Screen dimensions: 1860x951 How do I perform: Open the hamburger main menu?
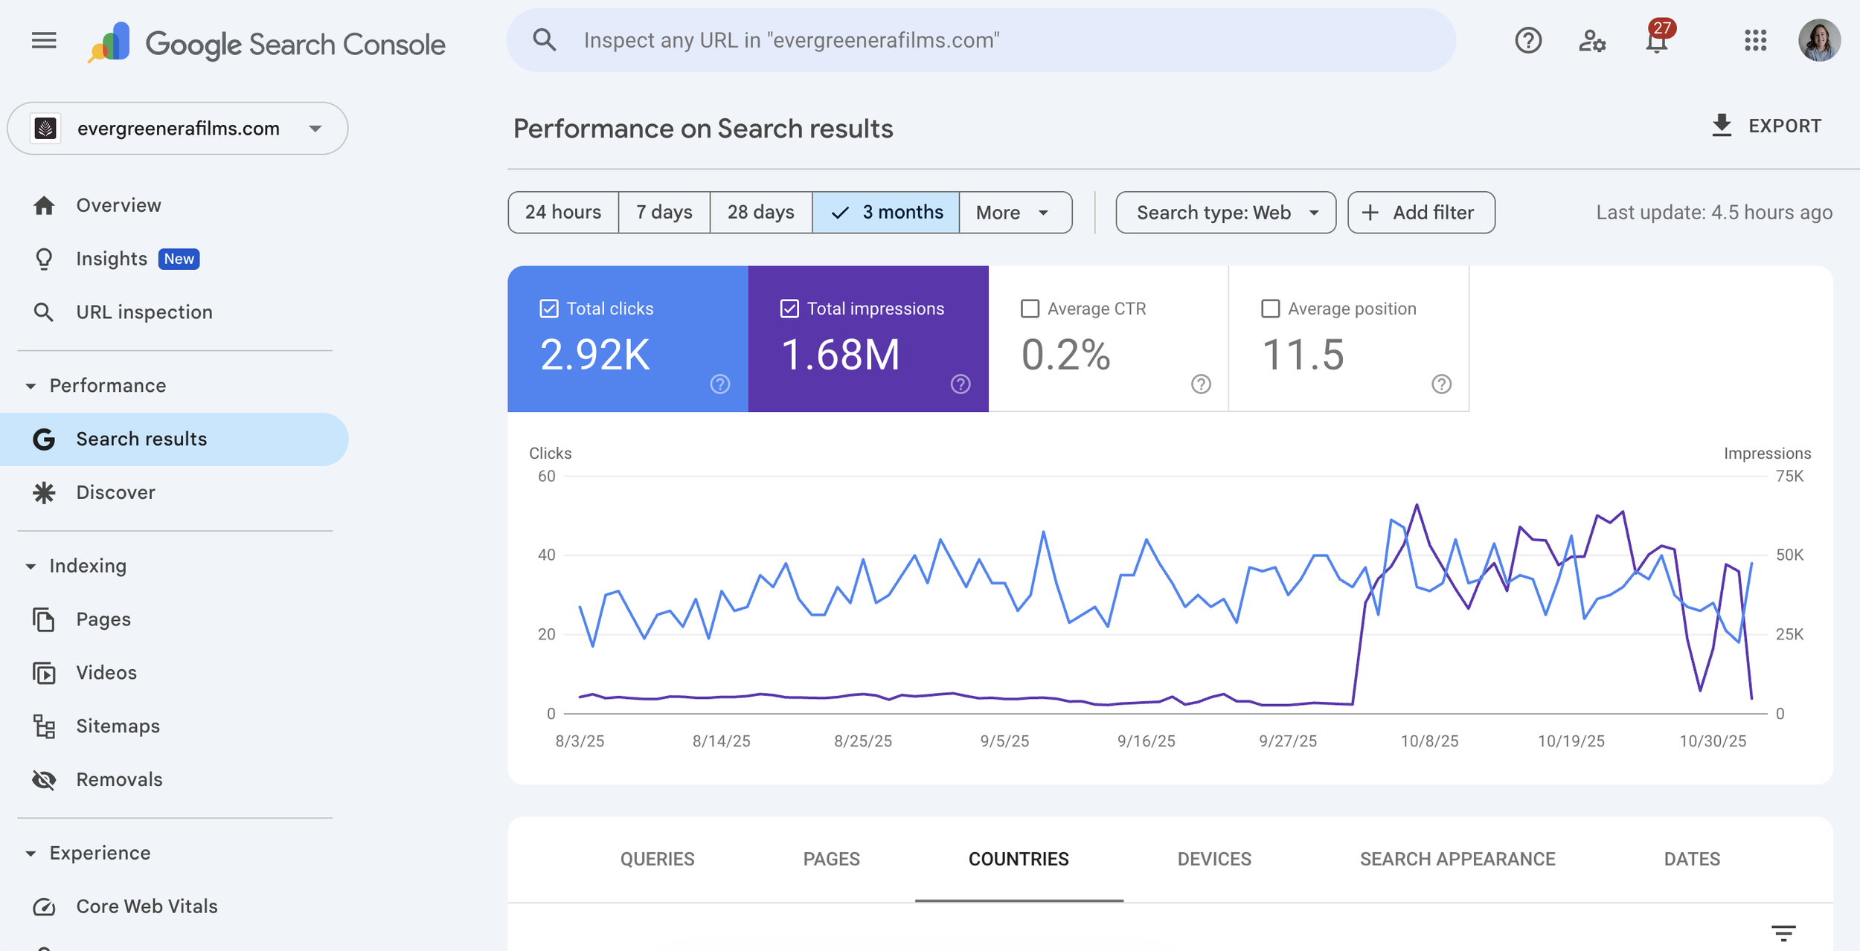coord(44,40)
